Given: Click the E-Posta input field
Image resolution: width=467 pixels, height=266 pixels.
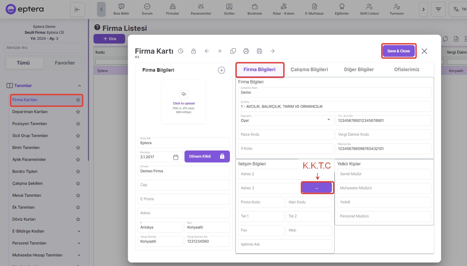Looking at the screenshot, I should pos(184,199).
